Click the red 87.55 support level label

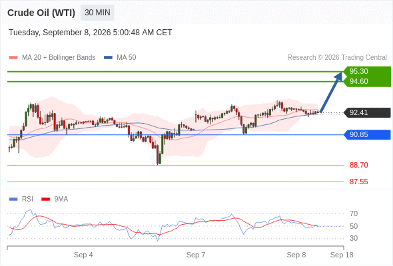click(358, 182)
